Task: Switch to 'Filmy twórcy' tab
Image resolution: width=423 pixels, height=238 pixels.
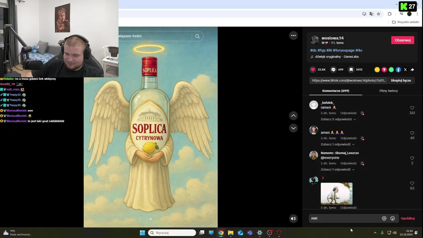Action: 388,91
